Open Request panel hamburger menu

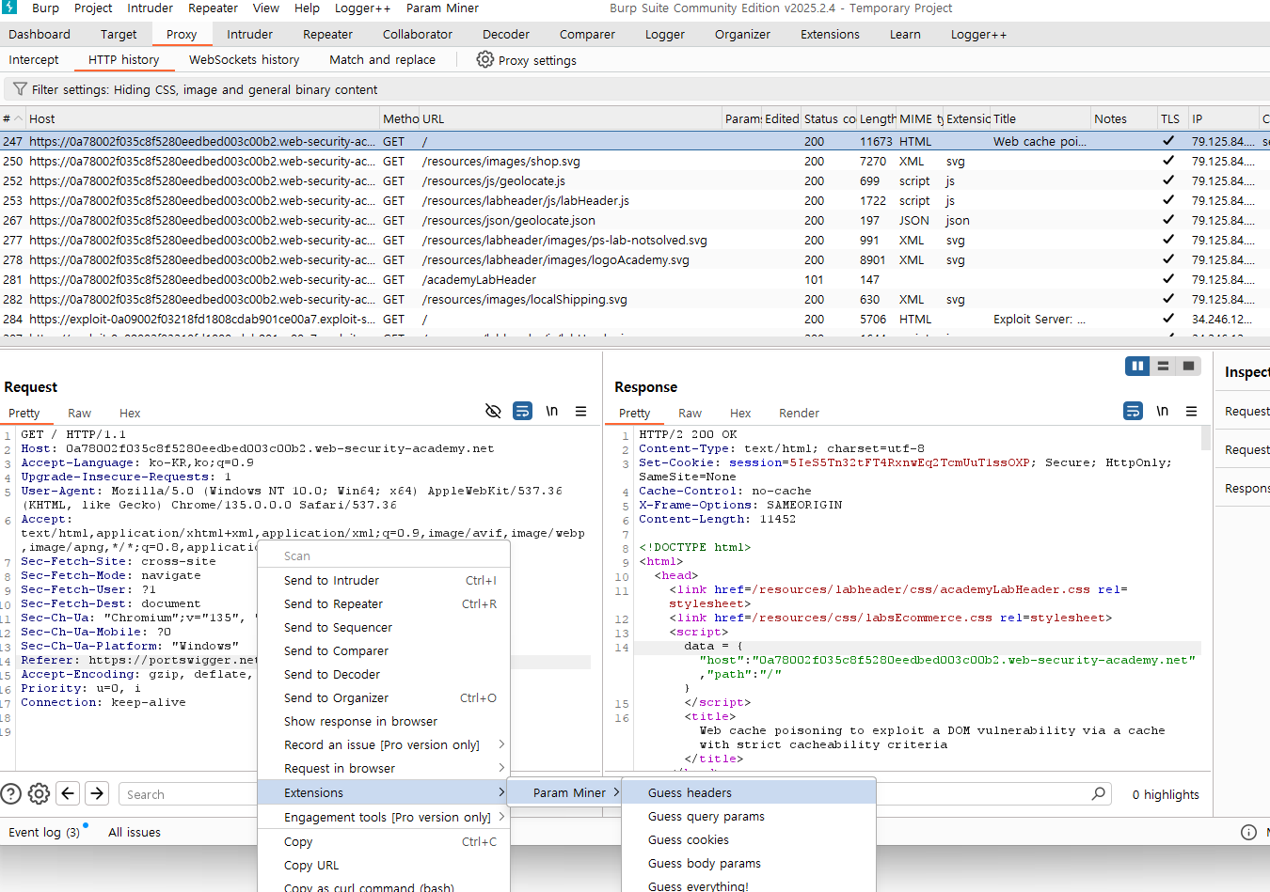[x=581, y=412]
